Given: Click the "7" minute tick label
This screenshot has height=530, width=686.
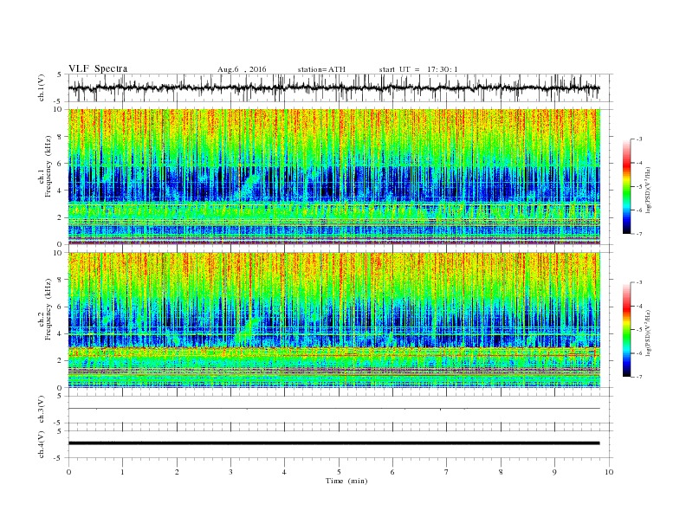Looking at the screenshot, I should tap(447, 472).
